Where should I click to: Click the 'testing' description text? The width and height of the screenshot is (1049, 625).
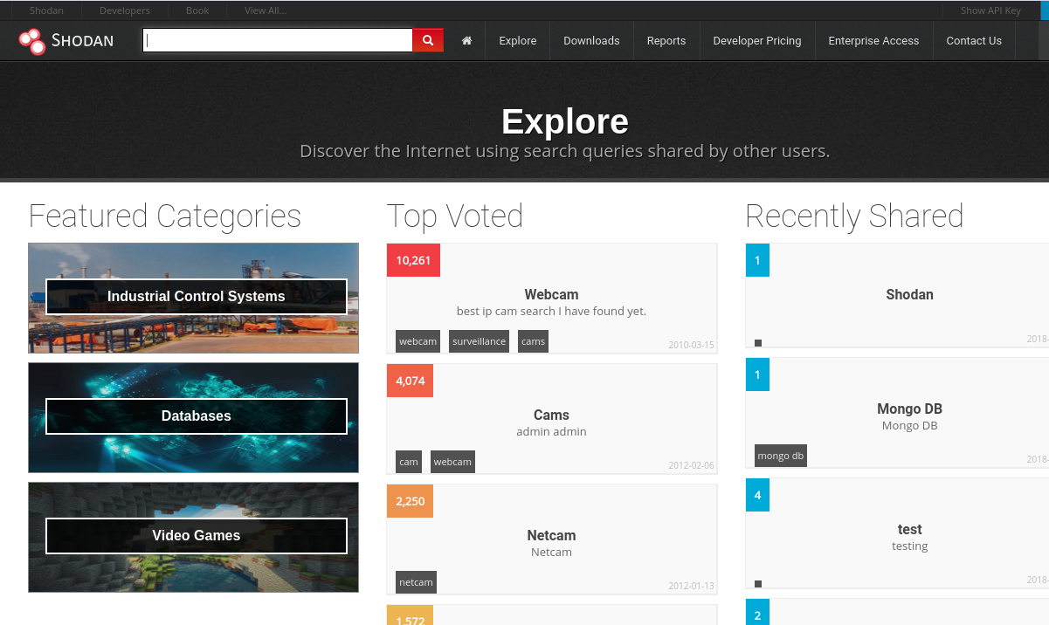tap(909, 546)
